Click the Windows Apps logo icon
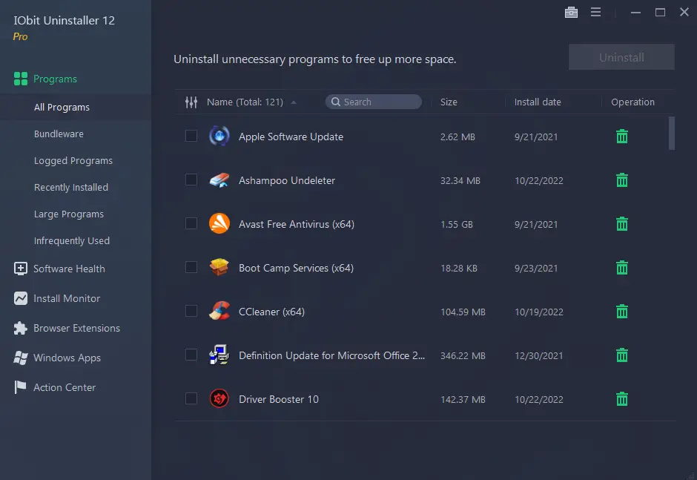Image resolution: width=697 pixels, height=480 pixels. tap(21, 358)
